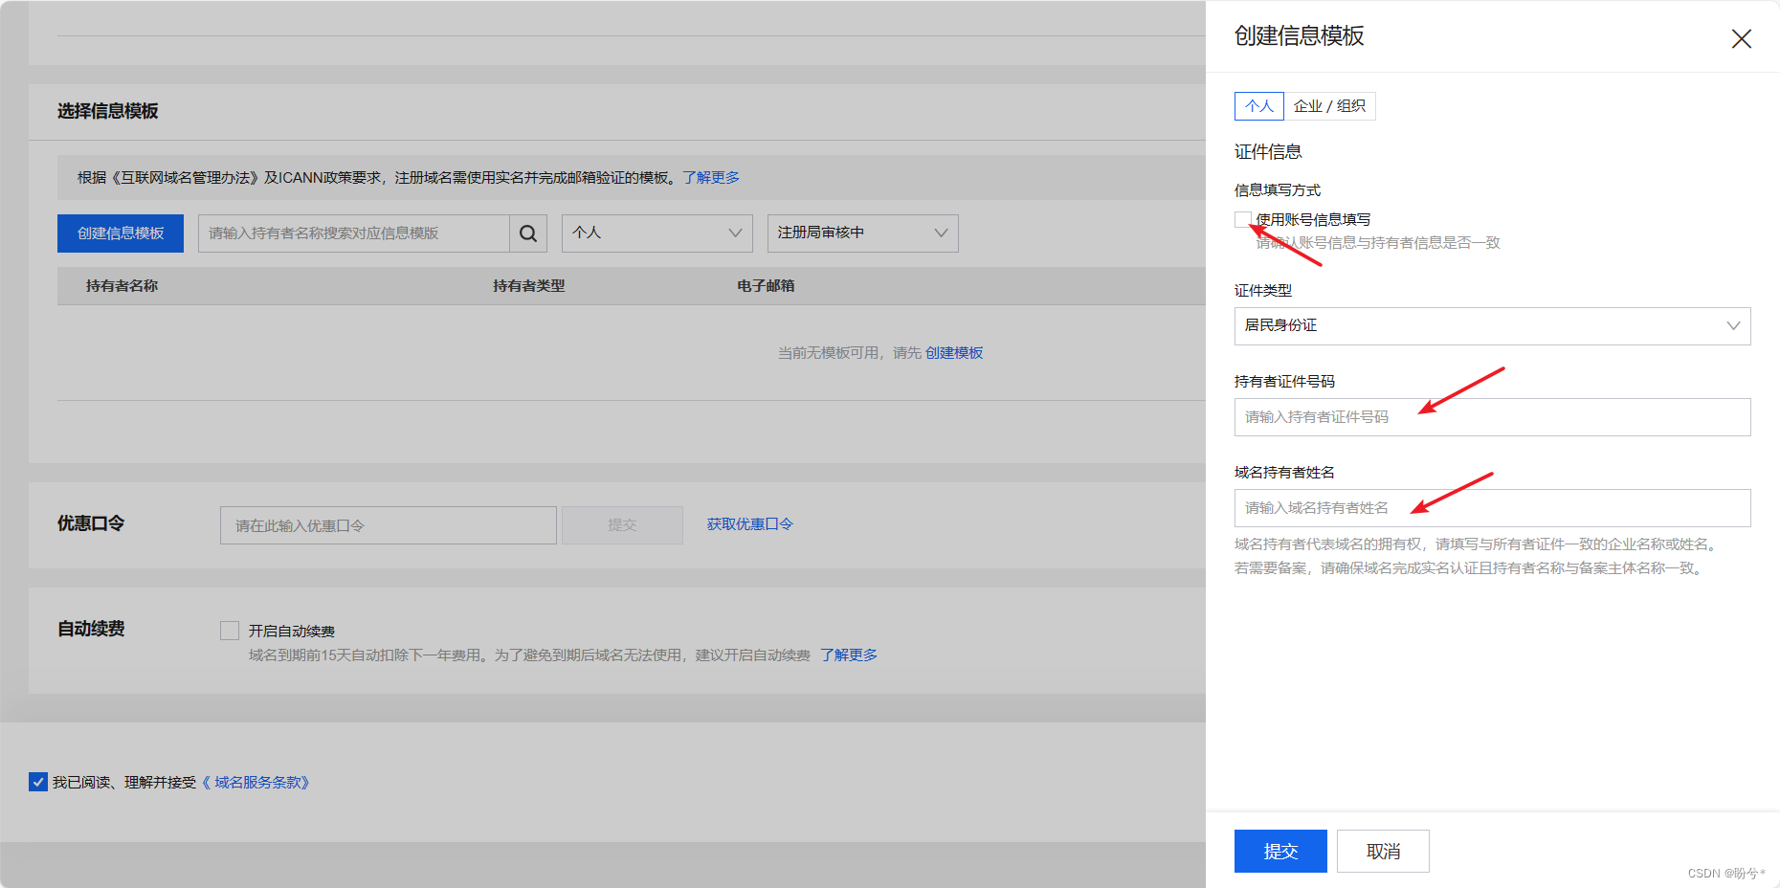Focus the 持有者证件号码 input field
Screen dimensions: 1780x888
1492,417
